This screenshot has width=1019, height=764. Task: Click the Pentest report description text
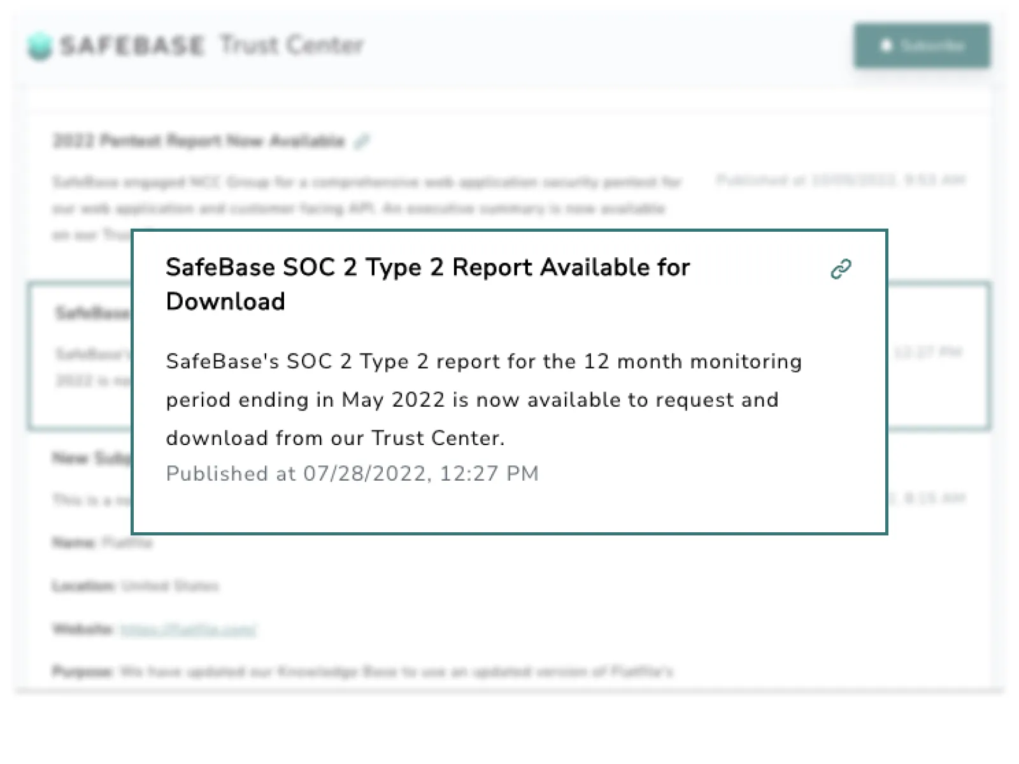pyautogui.click(x=366, y=208)
